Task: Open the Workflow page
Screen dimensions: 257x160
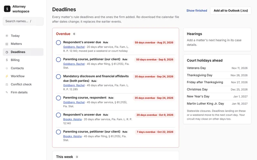Action: [x=23, y=76]
